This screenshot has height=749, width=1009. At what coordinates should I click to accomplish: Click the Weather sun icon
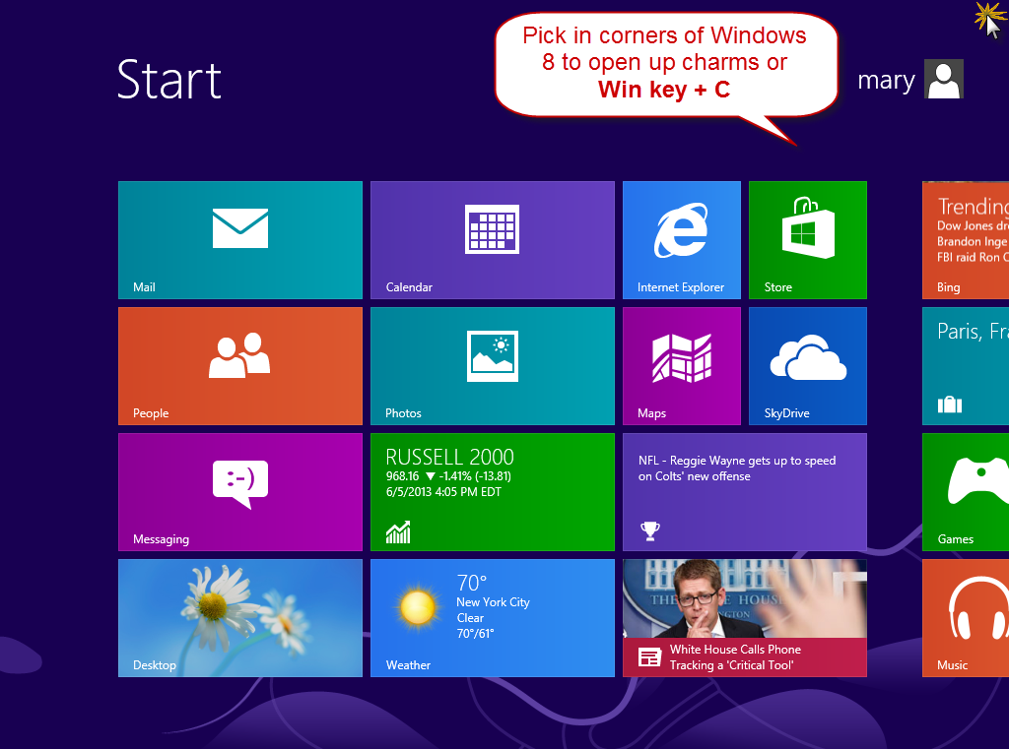click(x=417, y=607)
